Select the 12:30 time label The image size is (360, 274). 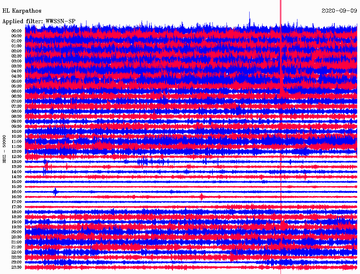click(x=17, y=157)
